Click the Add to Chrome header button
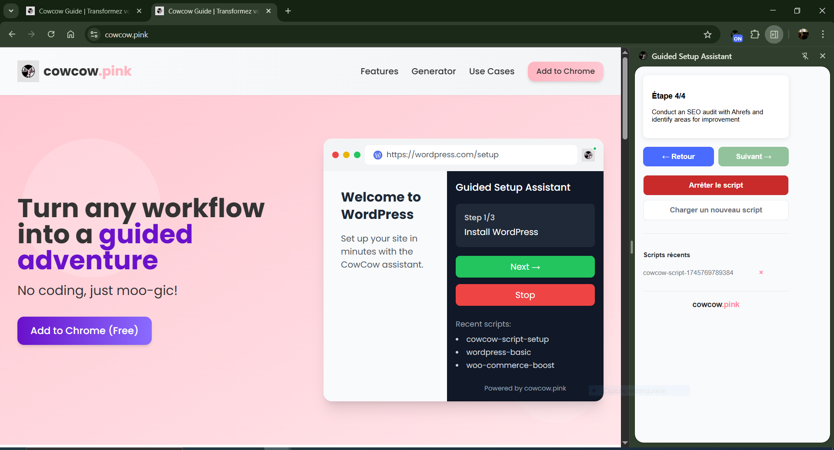834x450 pixels. pos(565,71)
